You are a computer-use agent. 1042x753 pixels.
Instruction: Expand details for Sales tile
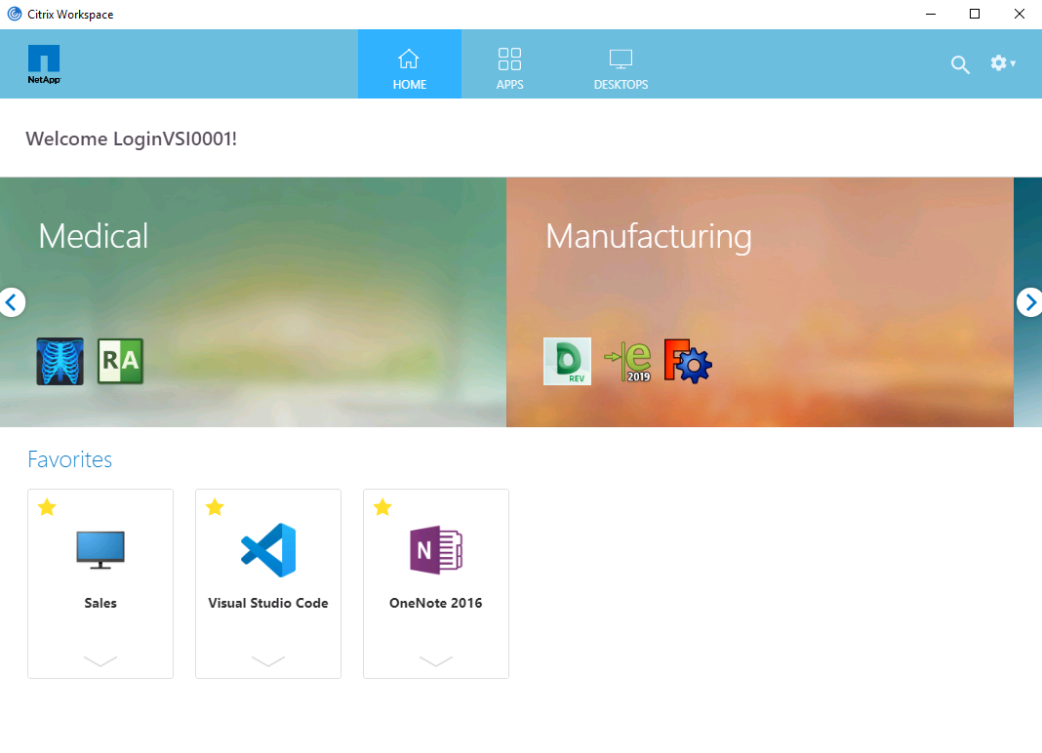(100, 660)
